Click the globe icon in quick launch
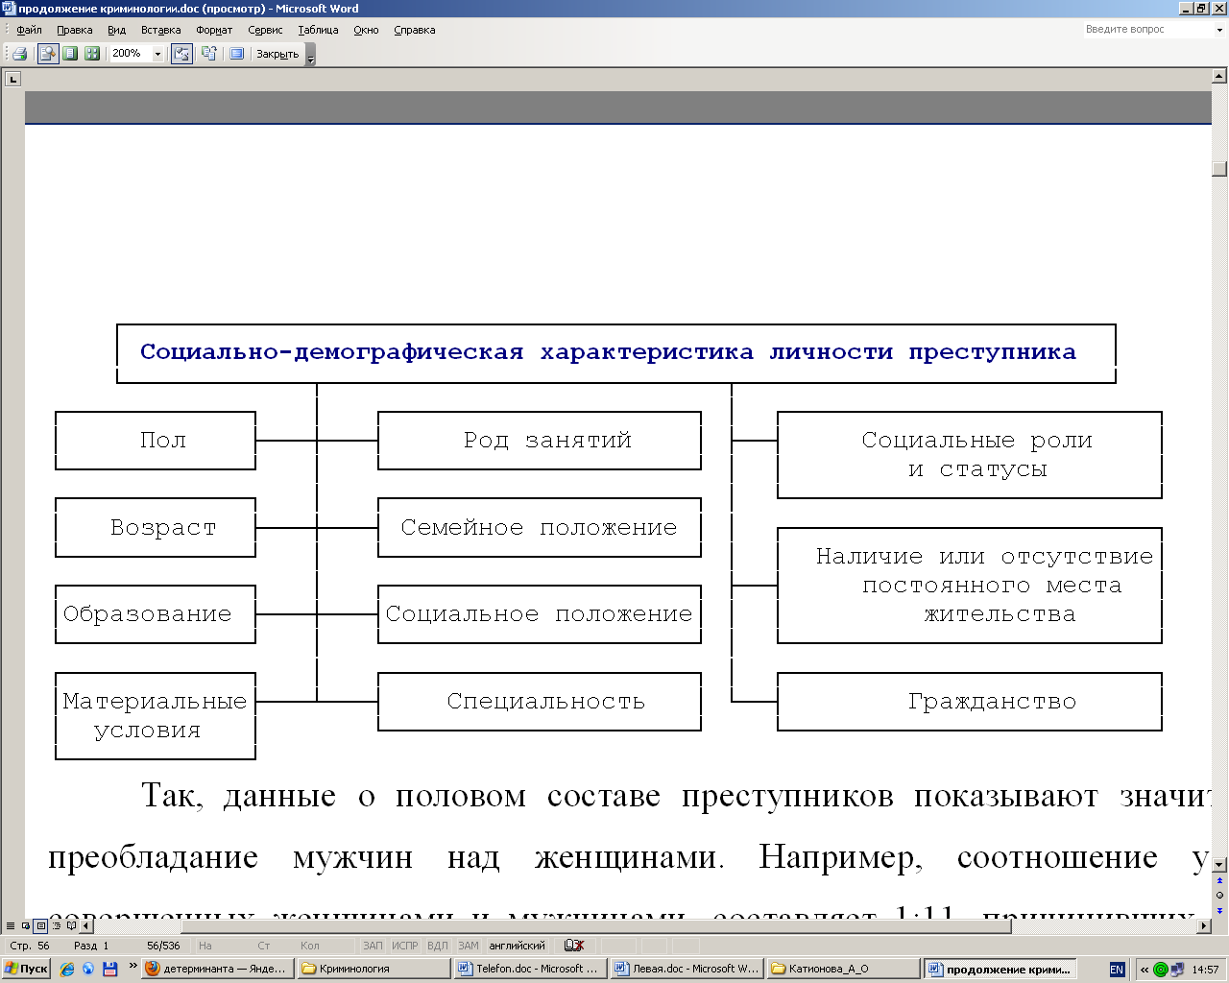 pos(88,969)
